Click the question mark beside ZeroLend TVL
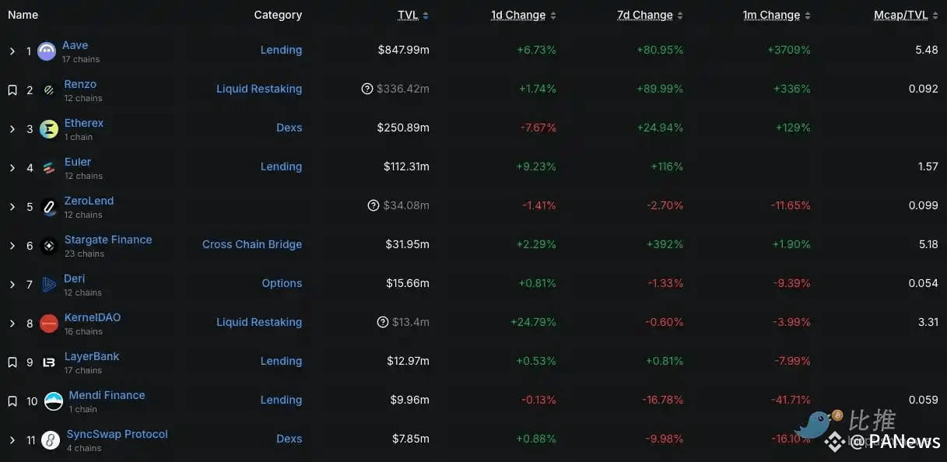This screenshot has width=947, height=462. click(x=373, y=205)
